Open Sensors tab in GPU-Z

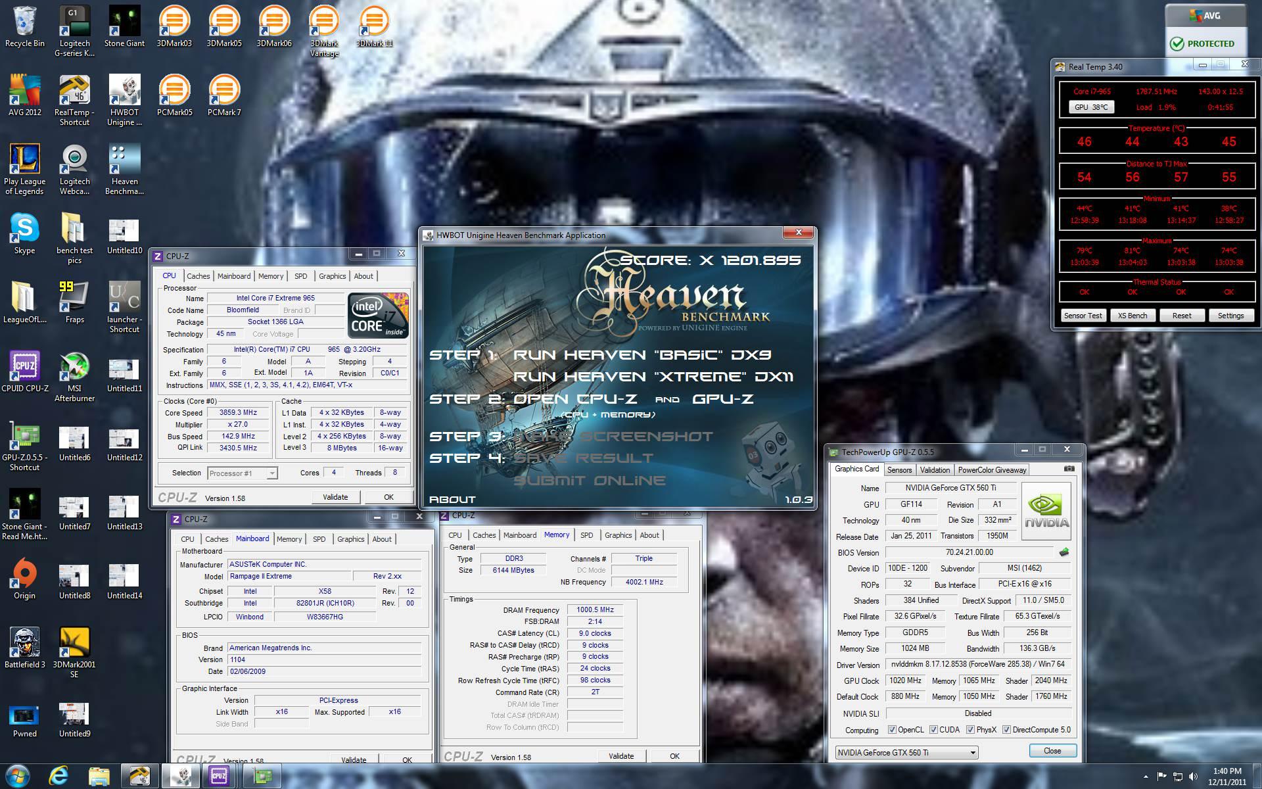[x=899, y=470]
